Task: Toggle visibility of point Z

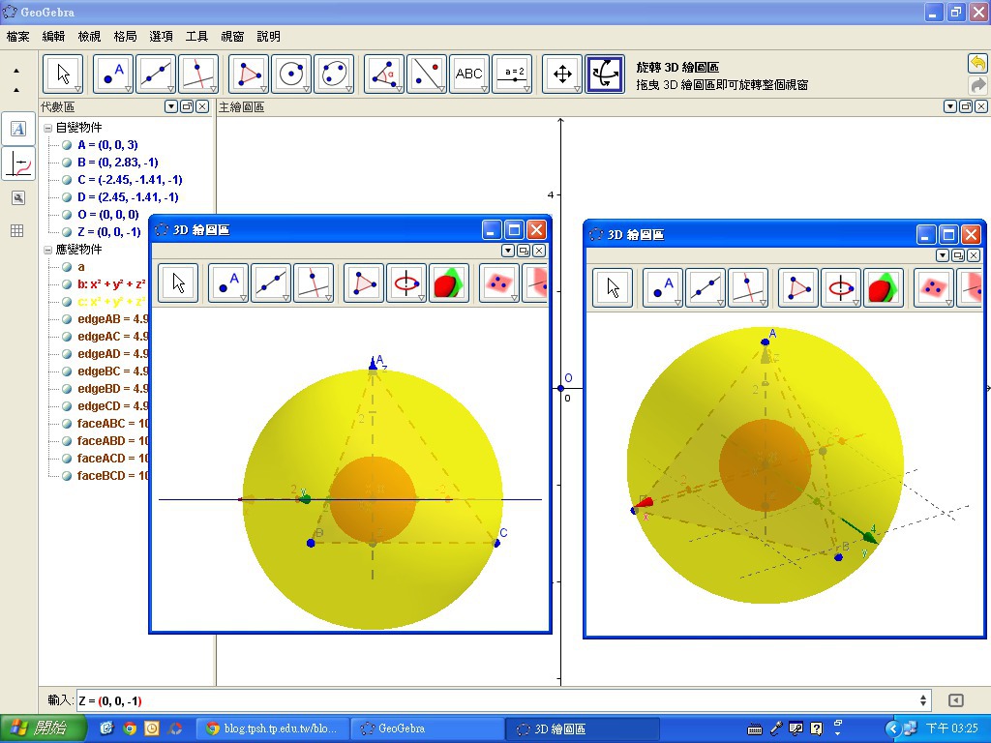Action: click(67, 232)
